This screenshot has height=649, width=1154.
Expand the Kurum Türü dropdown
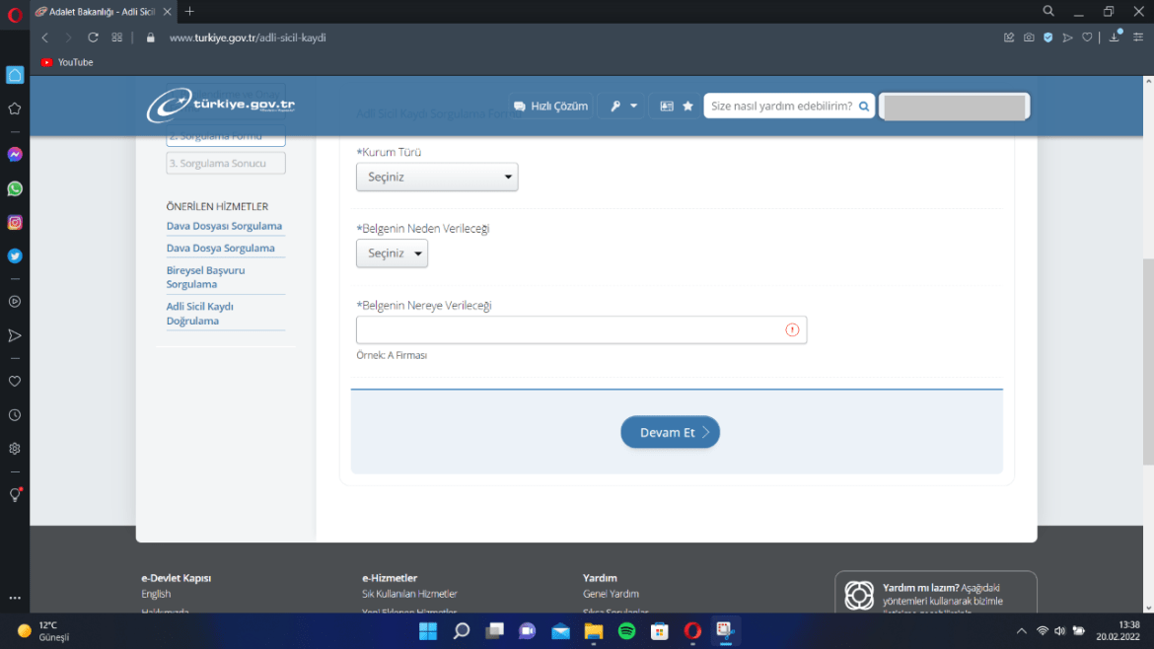(436, 178)
